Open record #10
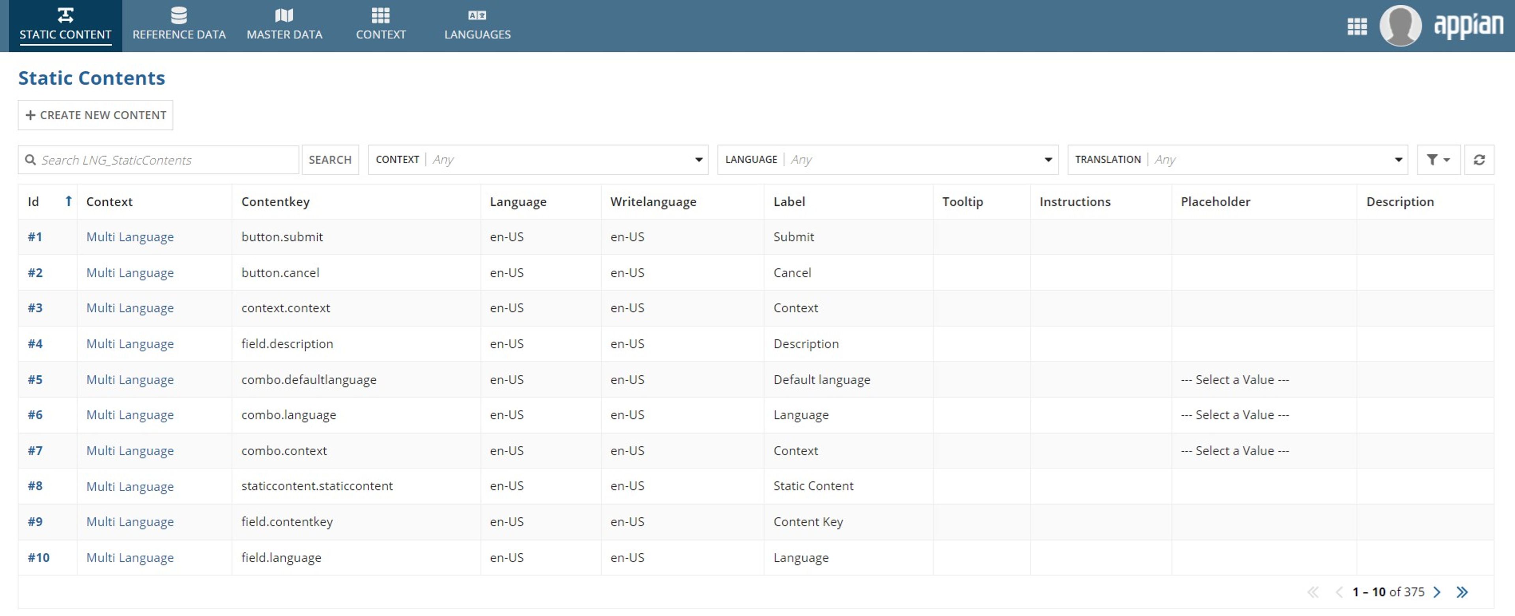This screenshot has height=616, width=1515. click(x=38, y=557)
